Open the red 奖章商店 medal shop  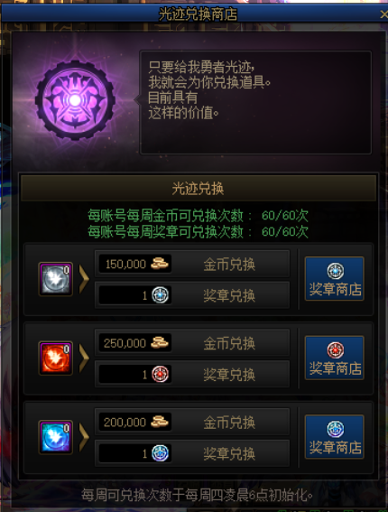point(335,358)
